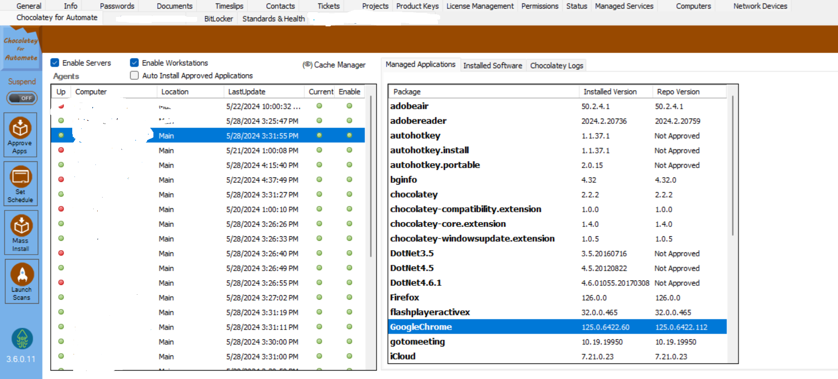Screen dimensions: 838x379
Task: Toggle the Suspend switch
Action: pyautogui.click(x=22, y=98)
